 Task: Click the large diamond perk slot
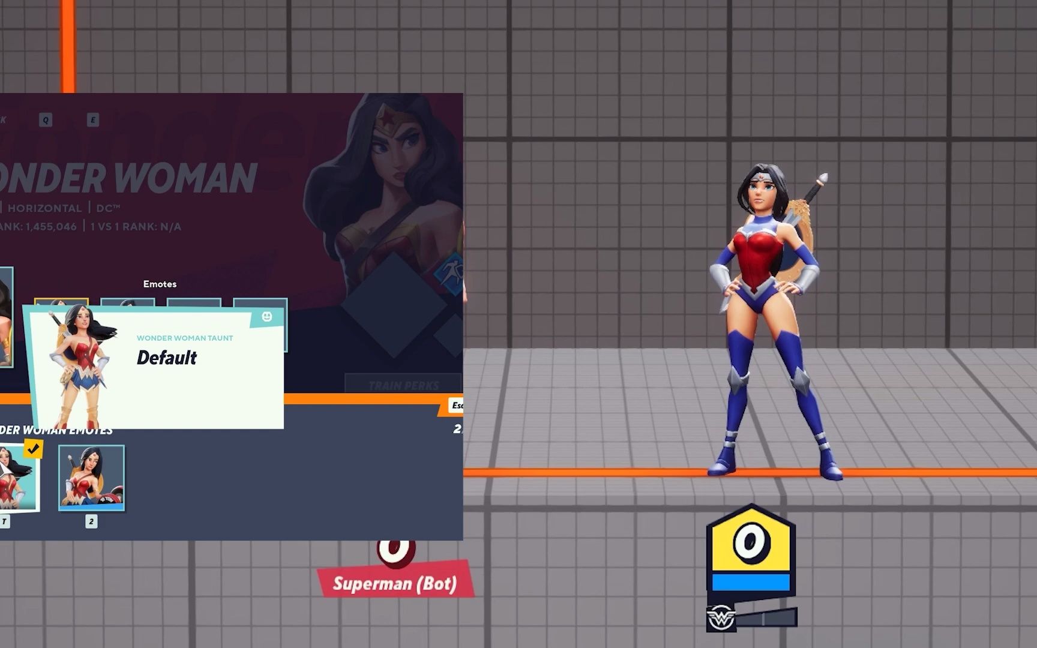coord(394,305)
